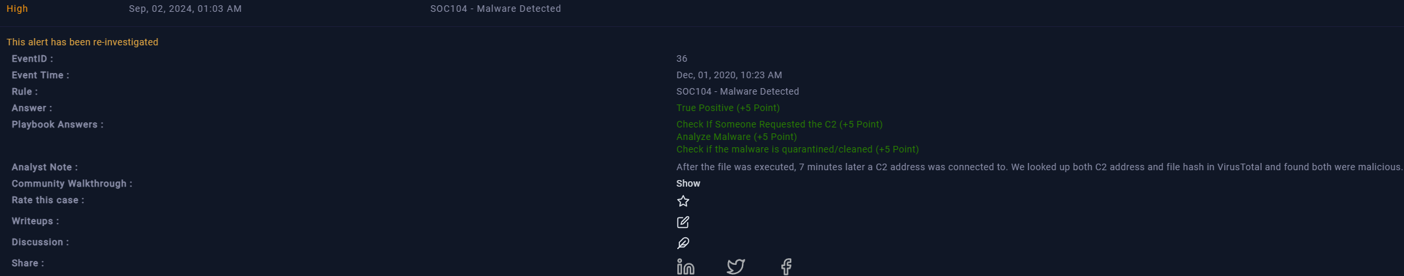This screenshot has height=276, width=1404.
Task: Click the Rule value SOC104 in the details
Action: coord(737,91)
